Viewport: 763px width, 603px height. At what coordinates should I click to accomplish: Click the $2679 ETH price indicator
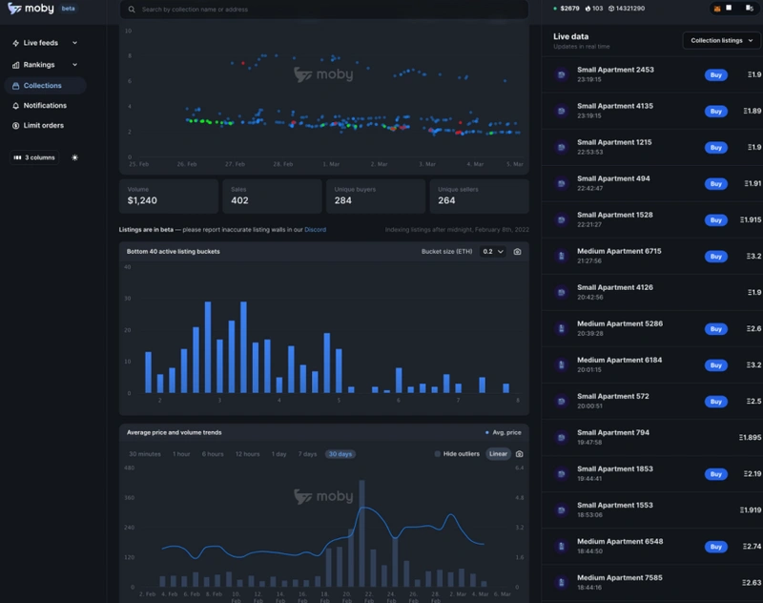[x=567, y=9]
